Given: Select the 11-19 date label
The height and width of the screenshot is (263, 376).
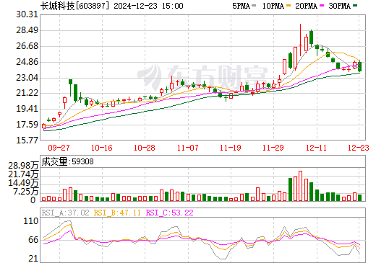Looking at the screenshot, I should 231,148.
